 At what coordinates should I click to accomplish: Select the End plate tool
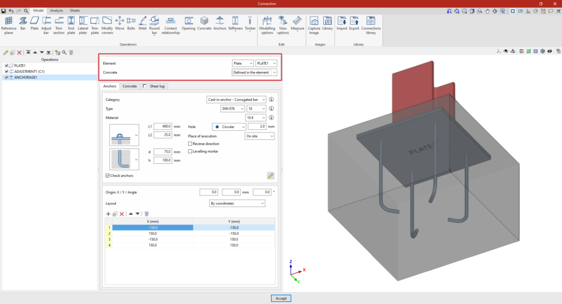click(71, 25)
